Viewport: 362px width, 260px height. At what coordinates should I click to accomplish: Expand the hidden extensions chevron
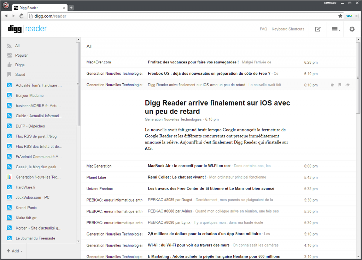(357, 16)
